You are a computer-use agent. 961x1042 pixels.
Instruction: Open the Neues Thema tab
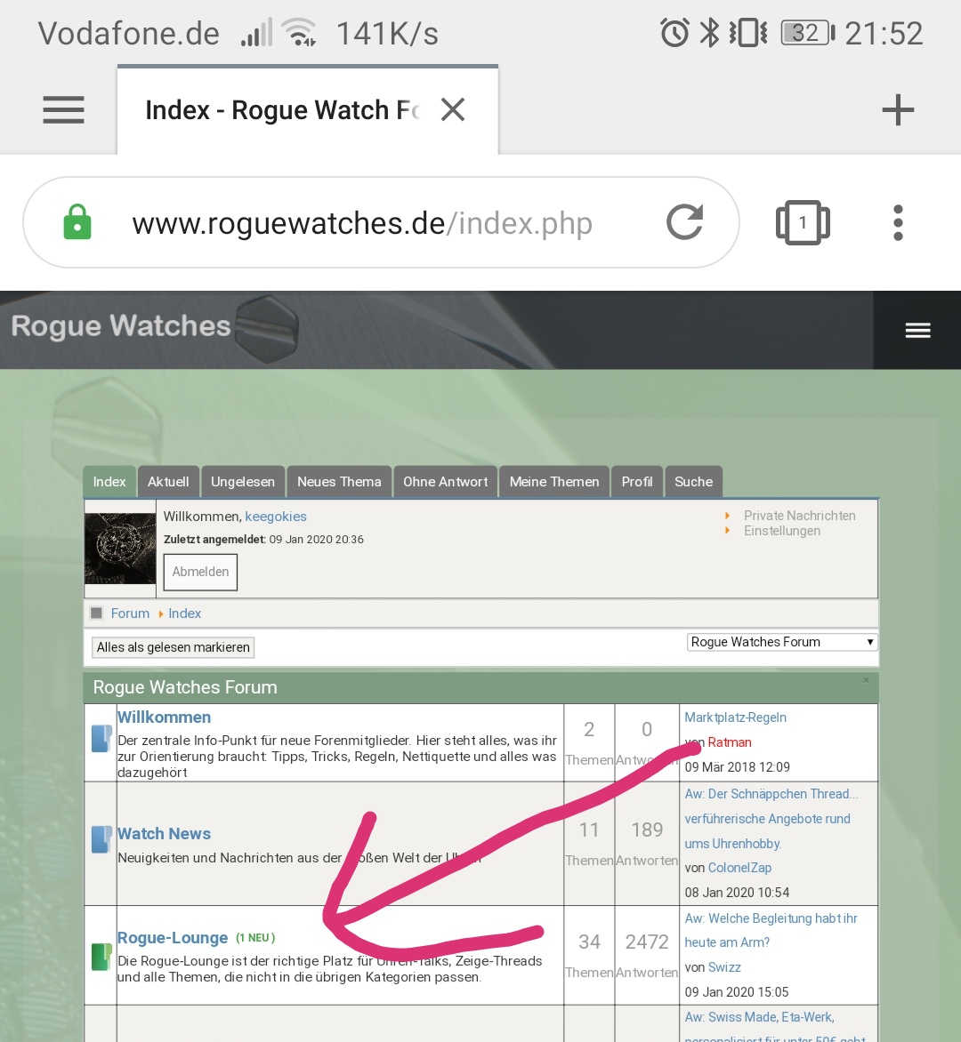click(x=339, y=482)
